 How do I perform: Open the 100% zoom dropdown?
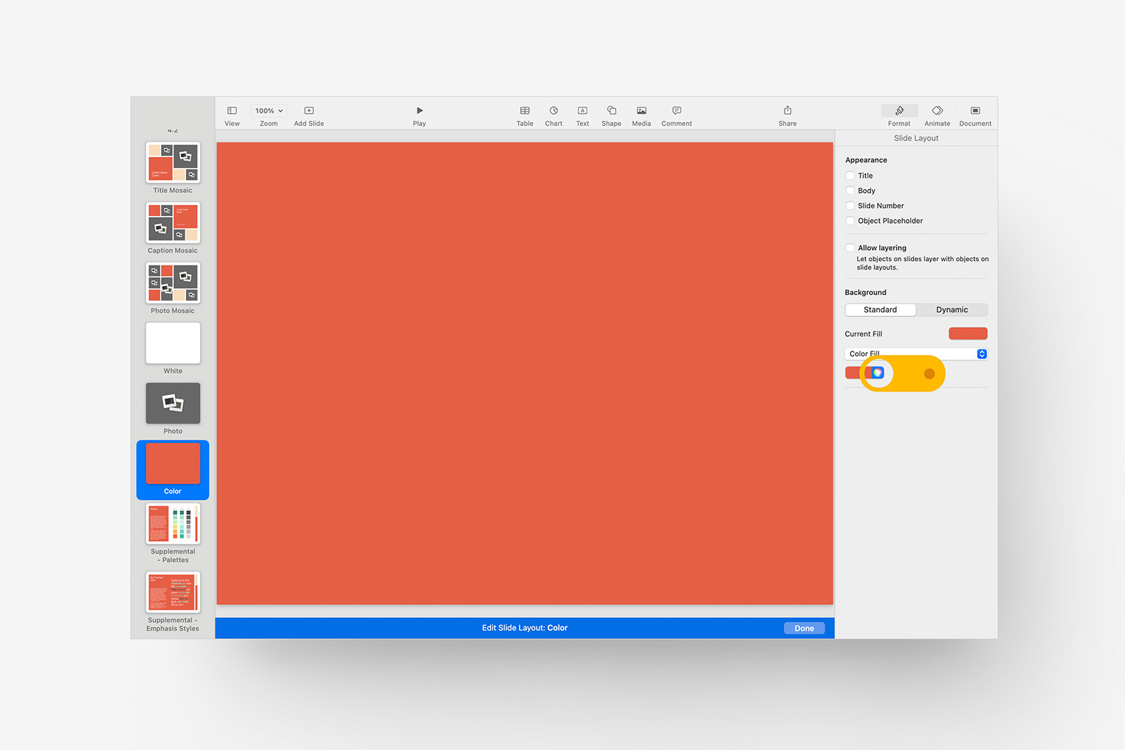(x=269, y=110)
